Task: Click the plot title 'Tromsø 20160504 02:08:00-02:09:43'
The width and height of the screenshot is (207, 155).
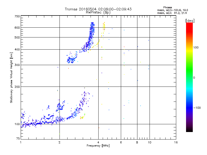Action: click(98, 9)
